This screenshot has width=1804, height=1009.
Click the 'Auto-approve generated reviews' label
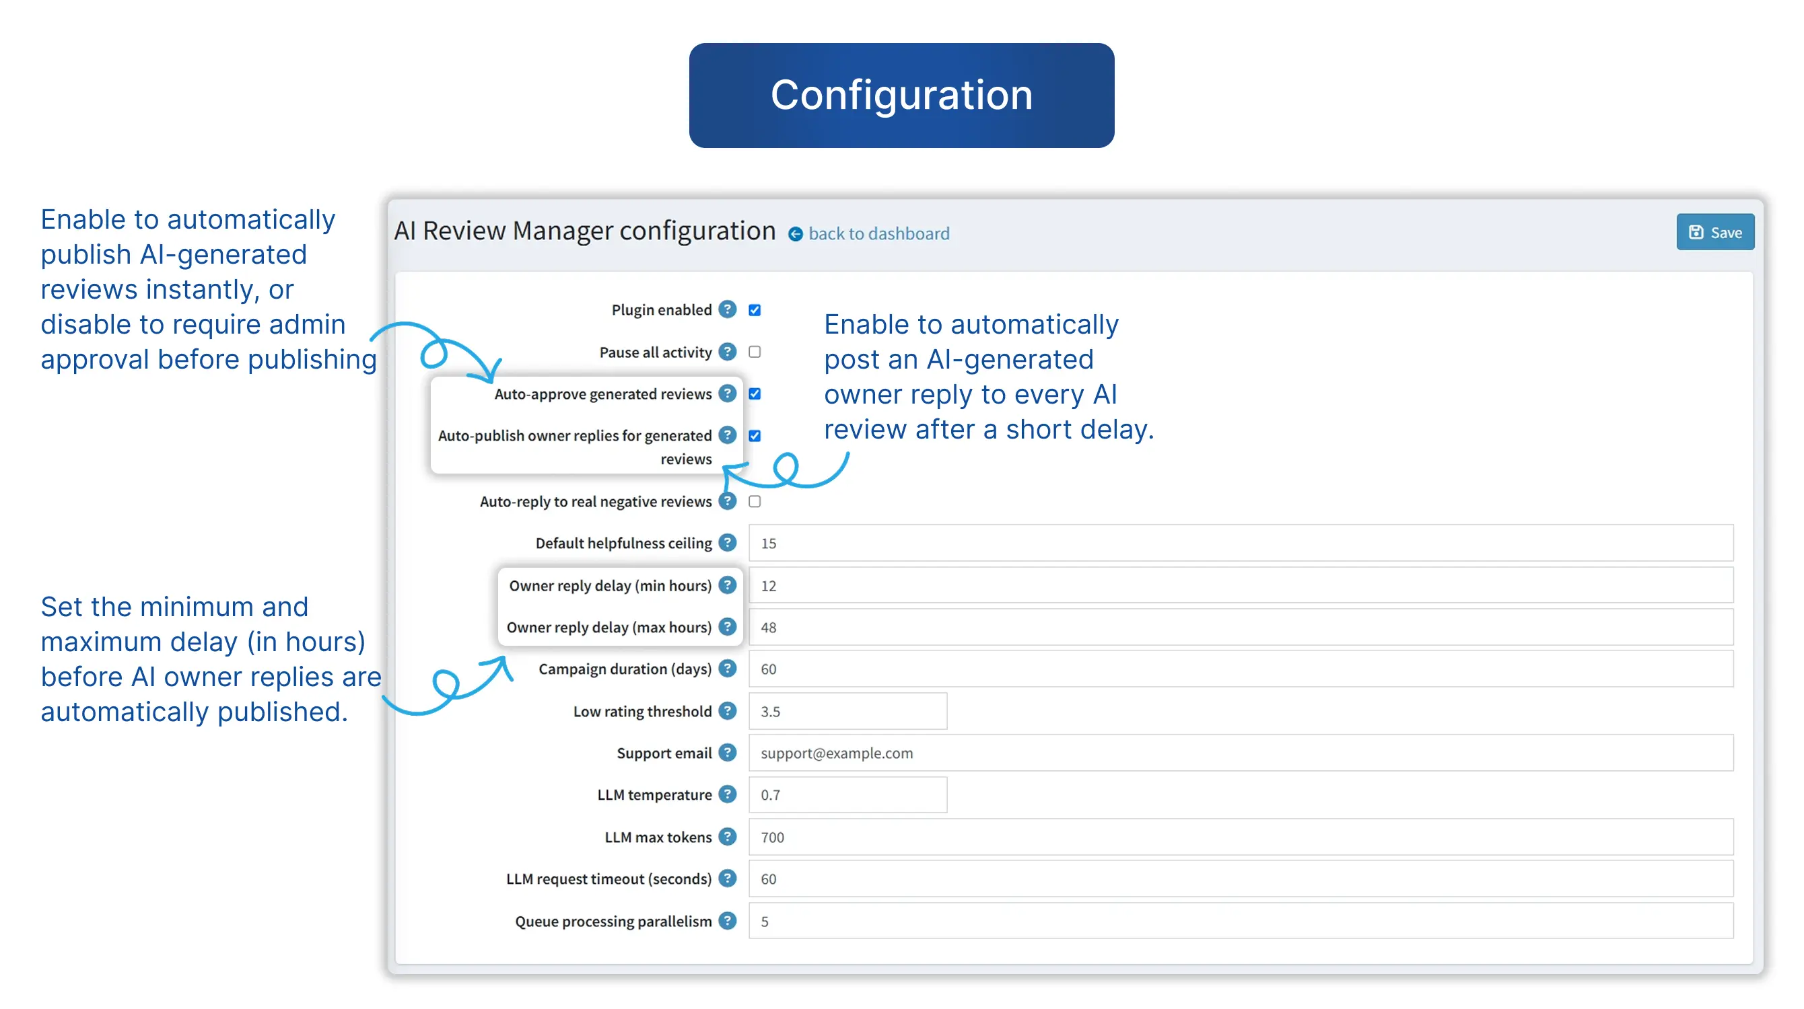pyautogui.click(x=603, y=394)
